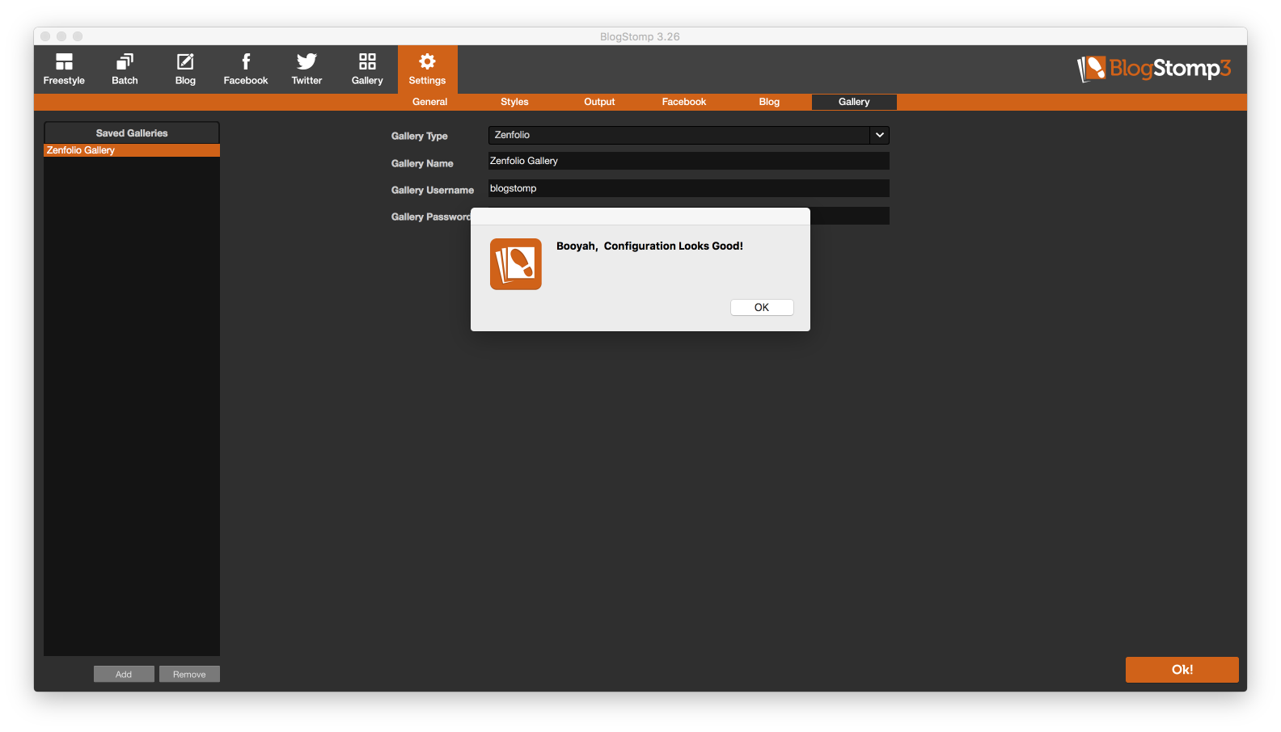Switch to the Styles settings tab
This screenshot has width=1281, height=732.
click(x=514, y=102)
